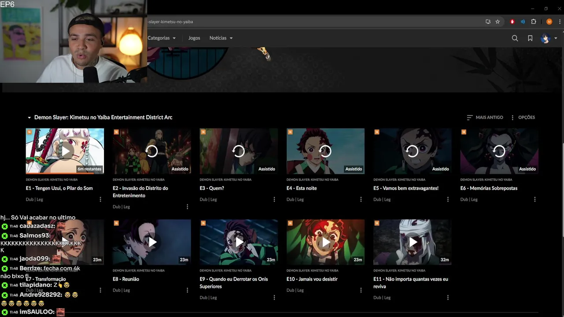Open more options for episode E9

click(274, 298)
